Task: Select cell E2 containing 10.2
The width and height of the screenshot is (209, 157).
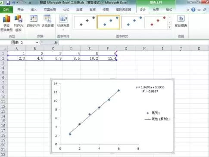Action: [x=90, y=58]
